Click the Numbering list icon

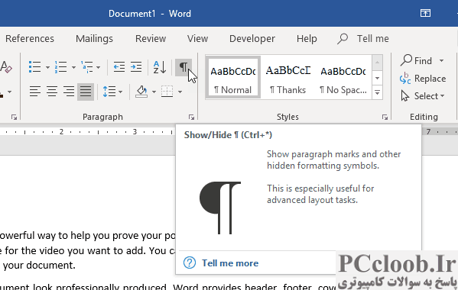pos(60,67)
